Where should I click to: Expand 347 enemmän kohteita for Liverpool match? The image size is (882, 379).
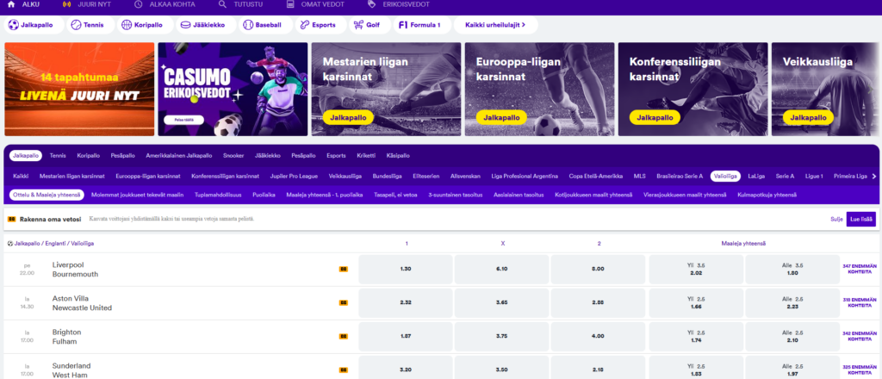[x=860, y=270]
